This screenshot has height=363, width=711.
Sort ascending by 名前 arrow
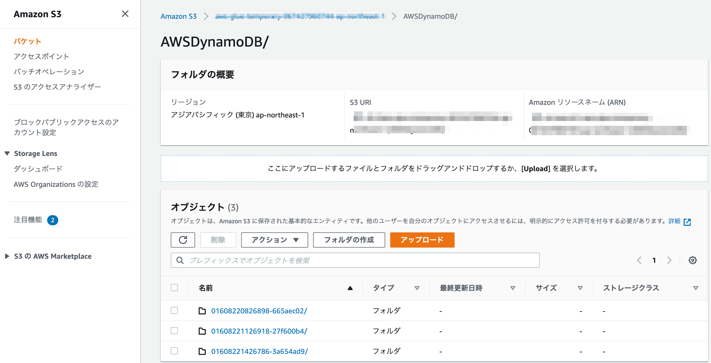point(350,288)
